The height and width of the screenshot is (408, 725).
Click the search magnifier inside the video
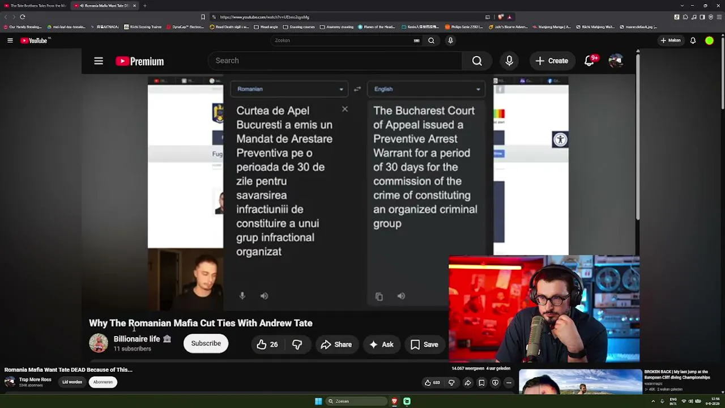(477, 61)
